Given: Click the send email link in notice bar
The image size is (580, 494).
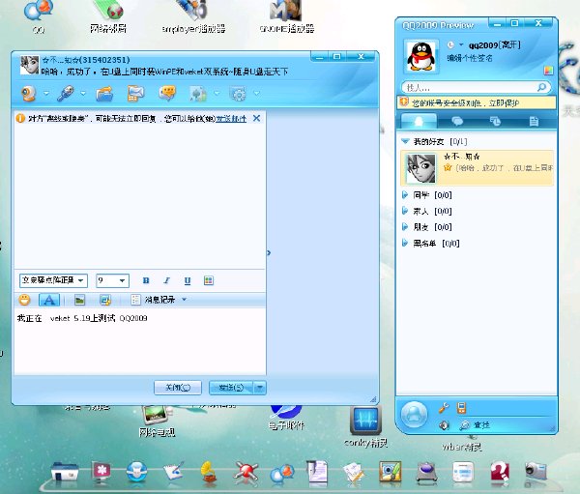Looking at the screenshot, I should click(x=231, y=119).
